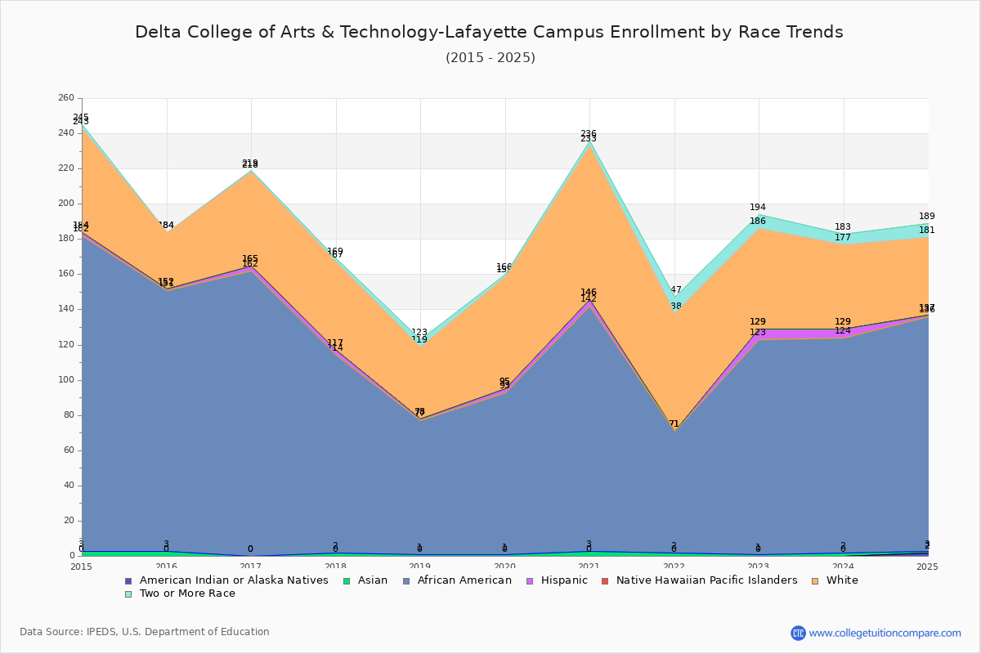981x654 pixels.
Task: Click the 2022 x-axis label
Action: (x=674, y=567)
